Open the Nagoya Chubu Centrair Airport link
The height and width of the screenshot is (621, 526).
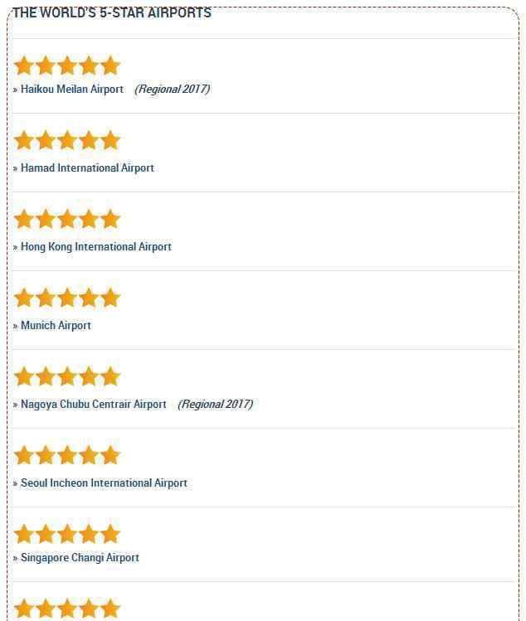tap(94, 405)
